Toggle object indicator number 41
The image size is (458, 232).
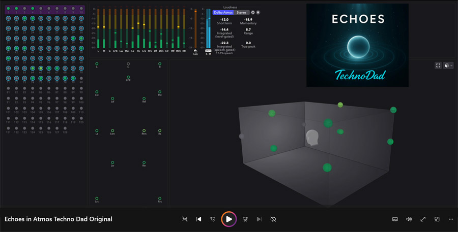click(8, 48)
